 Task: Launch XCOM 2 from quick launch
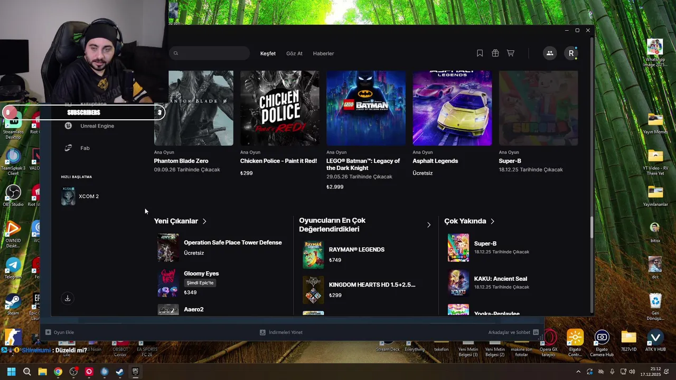pyautogui.click(x=80, y=196)
